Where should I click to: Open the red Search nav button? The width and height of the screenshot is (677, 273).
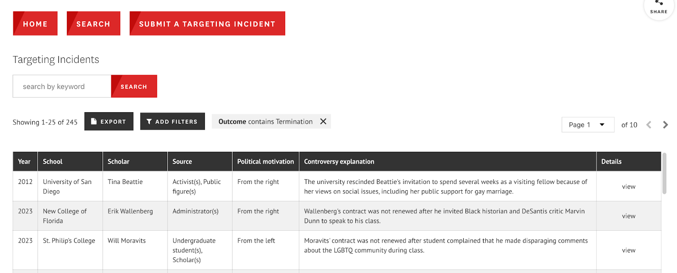(94, 24)
